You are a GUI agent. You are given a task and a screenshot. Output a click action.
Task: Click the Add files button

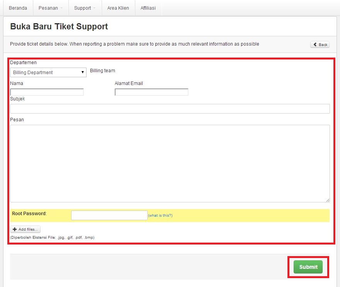(x=25, y=229)
